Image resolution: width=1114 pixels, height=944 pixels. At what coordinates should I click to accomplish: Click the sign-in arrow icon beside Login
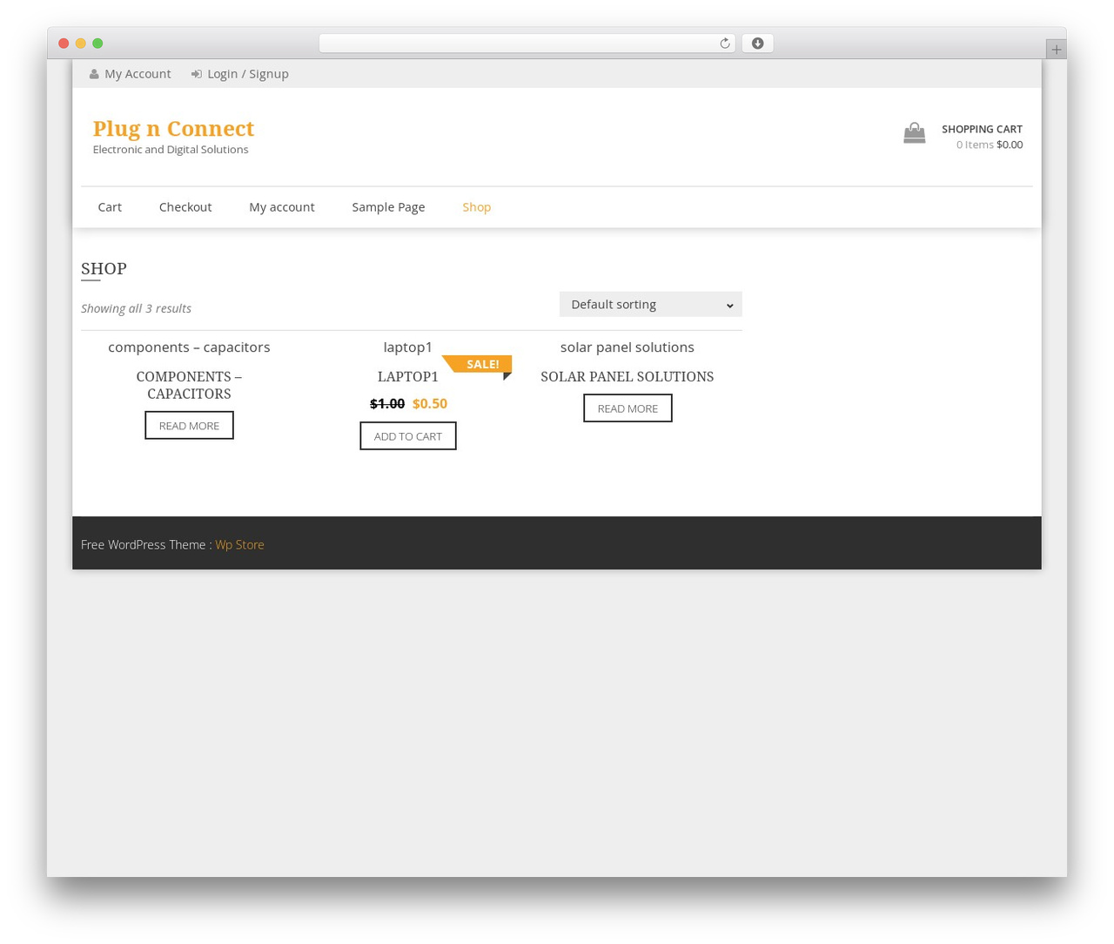(x=197, y=74)
